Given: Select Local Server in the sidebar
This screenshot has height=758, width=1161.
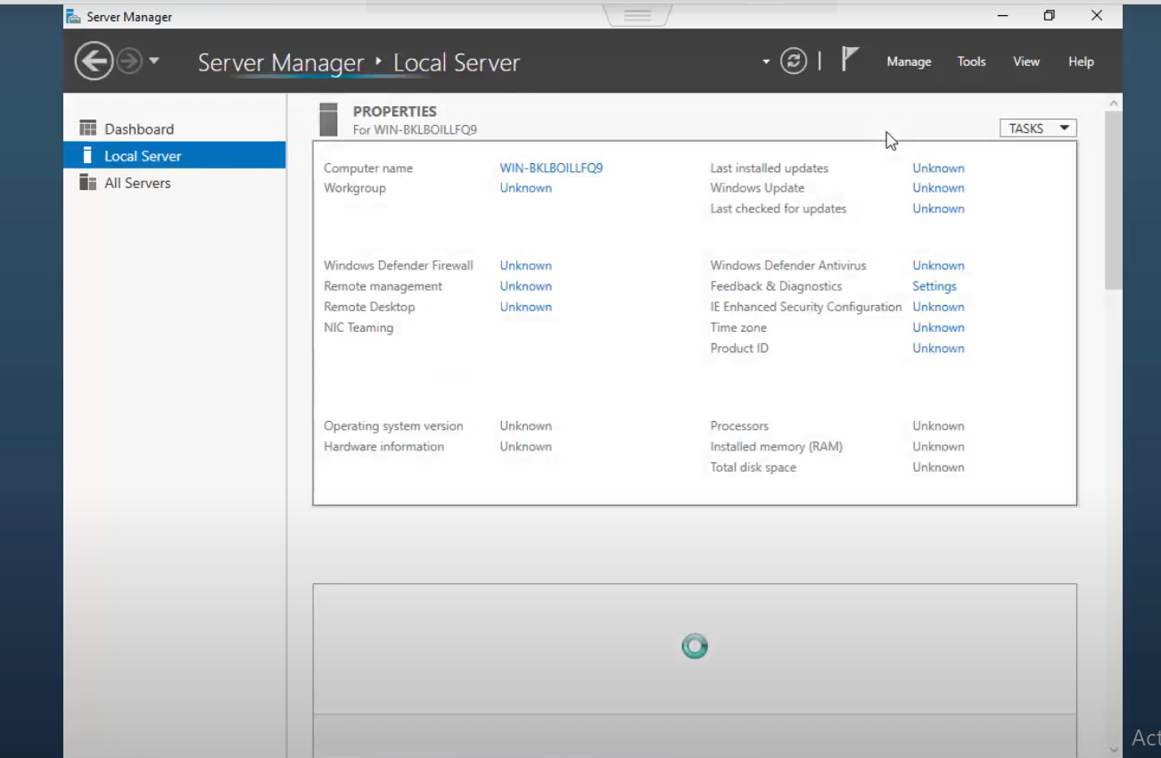Looking at the screenshot, I should tap(174, 155).
